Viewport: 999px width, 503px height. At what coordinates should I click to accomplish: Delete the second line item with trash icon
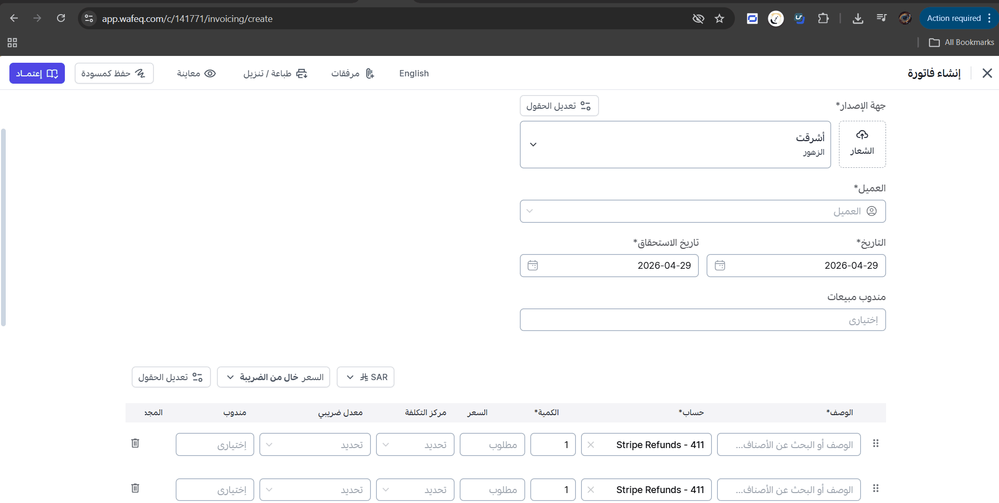[x=135, y=488]
